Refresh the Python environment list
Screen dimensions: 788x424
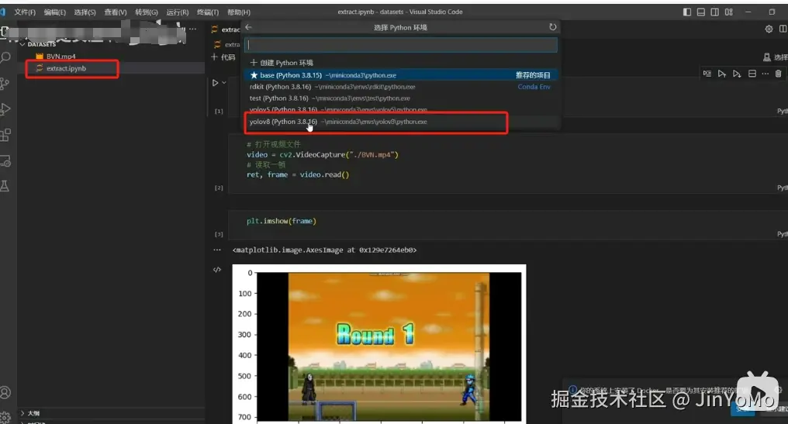point(553,27)
